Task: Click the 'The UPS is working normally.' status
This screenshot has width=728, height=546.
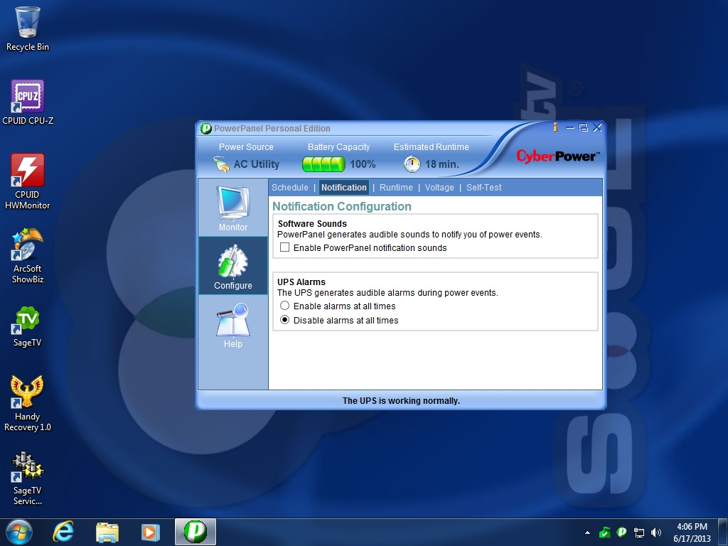Action: tap(401, 401)
